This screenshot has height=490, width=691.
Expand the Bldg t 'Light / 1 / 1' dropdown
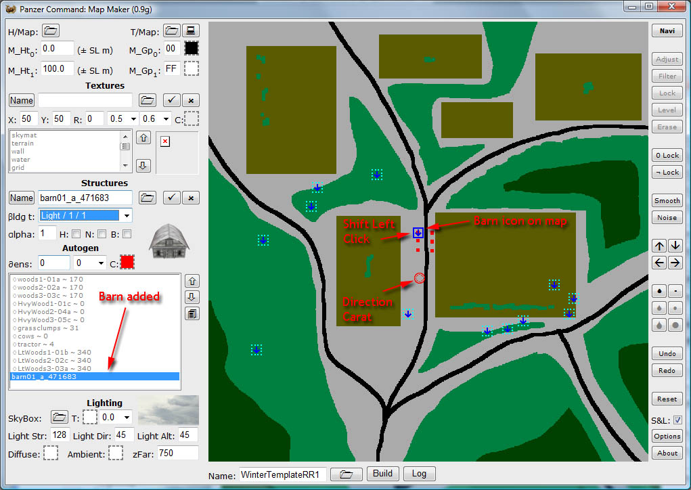click(127, 215)
